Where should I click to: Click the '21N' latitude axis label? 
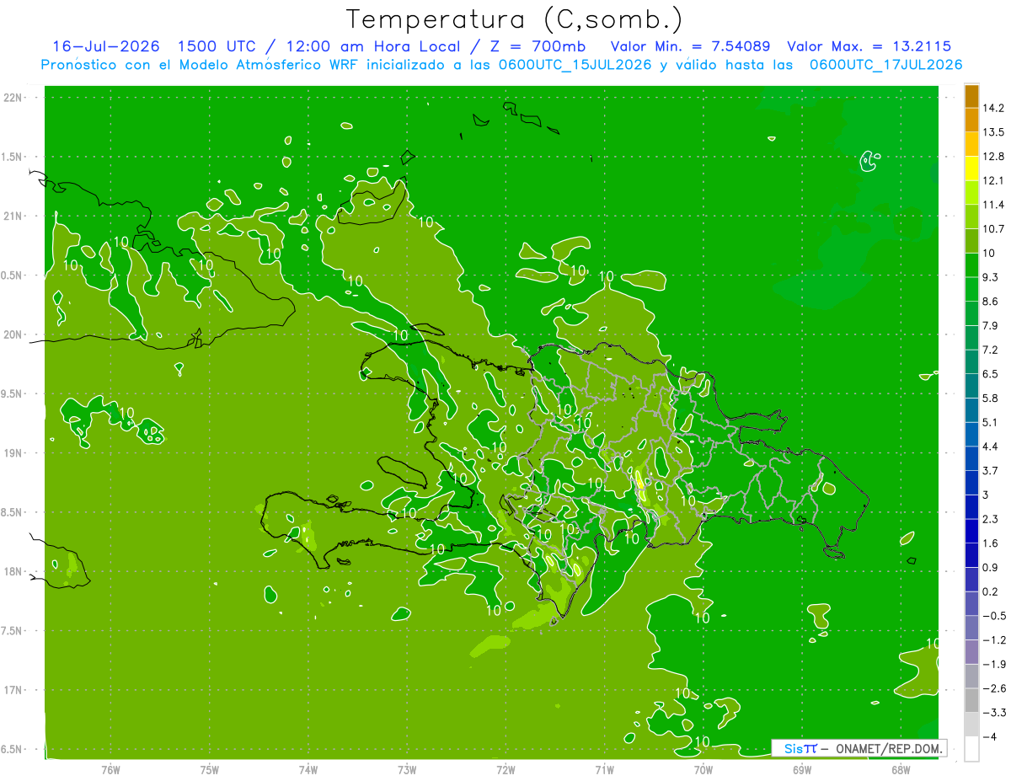pyautogui.click(x=13, y=217)
